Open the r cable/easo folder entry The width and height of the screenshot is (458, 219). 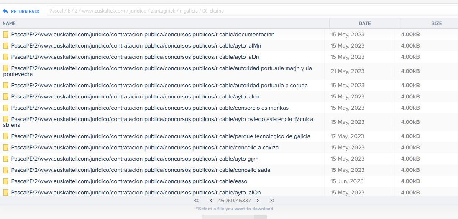pyautogui.click(x=129, y=181)
